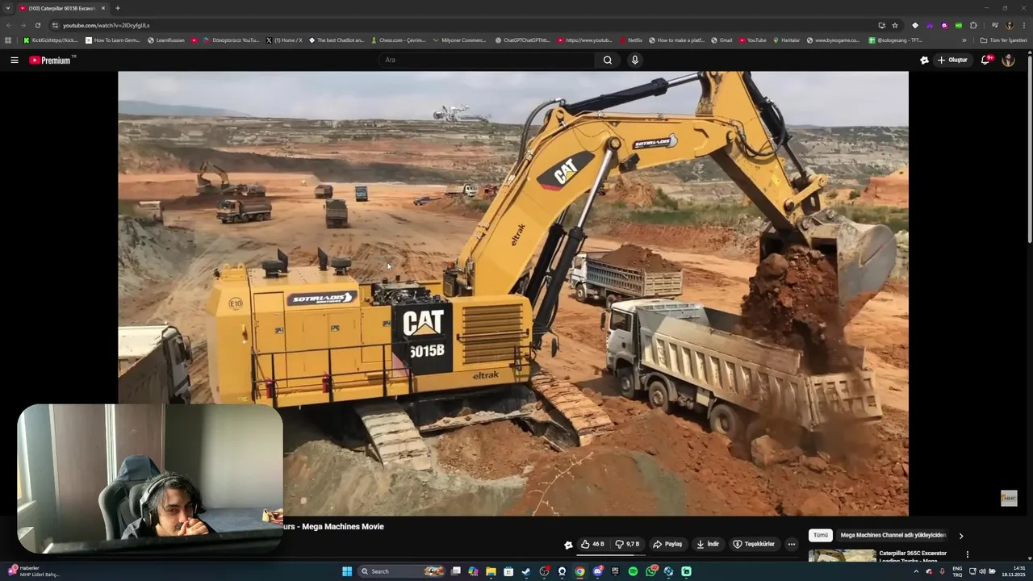Open YouTube notifications bell

(985, 60)
